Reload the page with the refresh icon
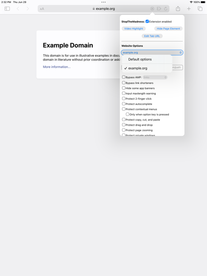The height and width of the screenshot is (276, 207). coord(166,9)
